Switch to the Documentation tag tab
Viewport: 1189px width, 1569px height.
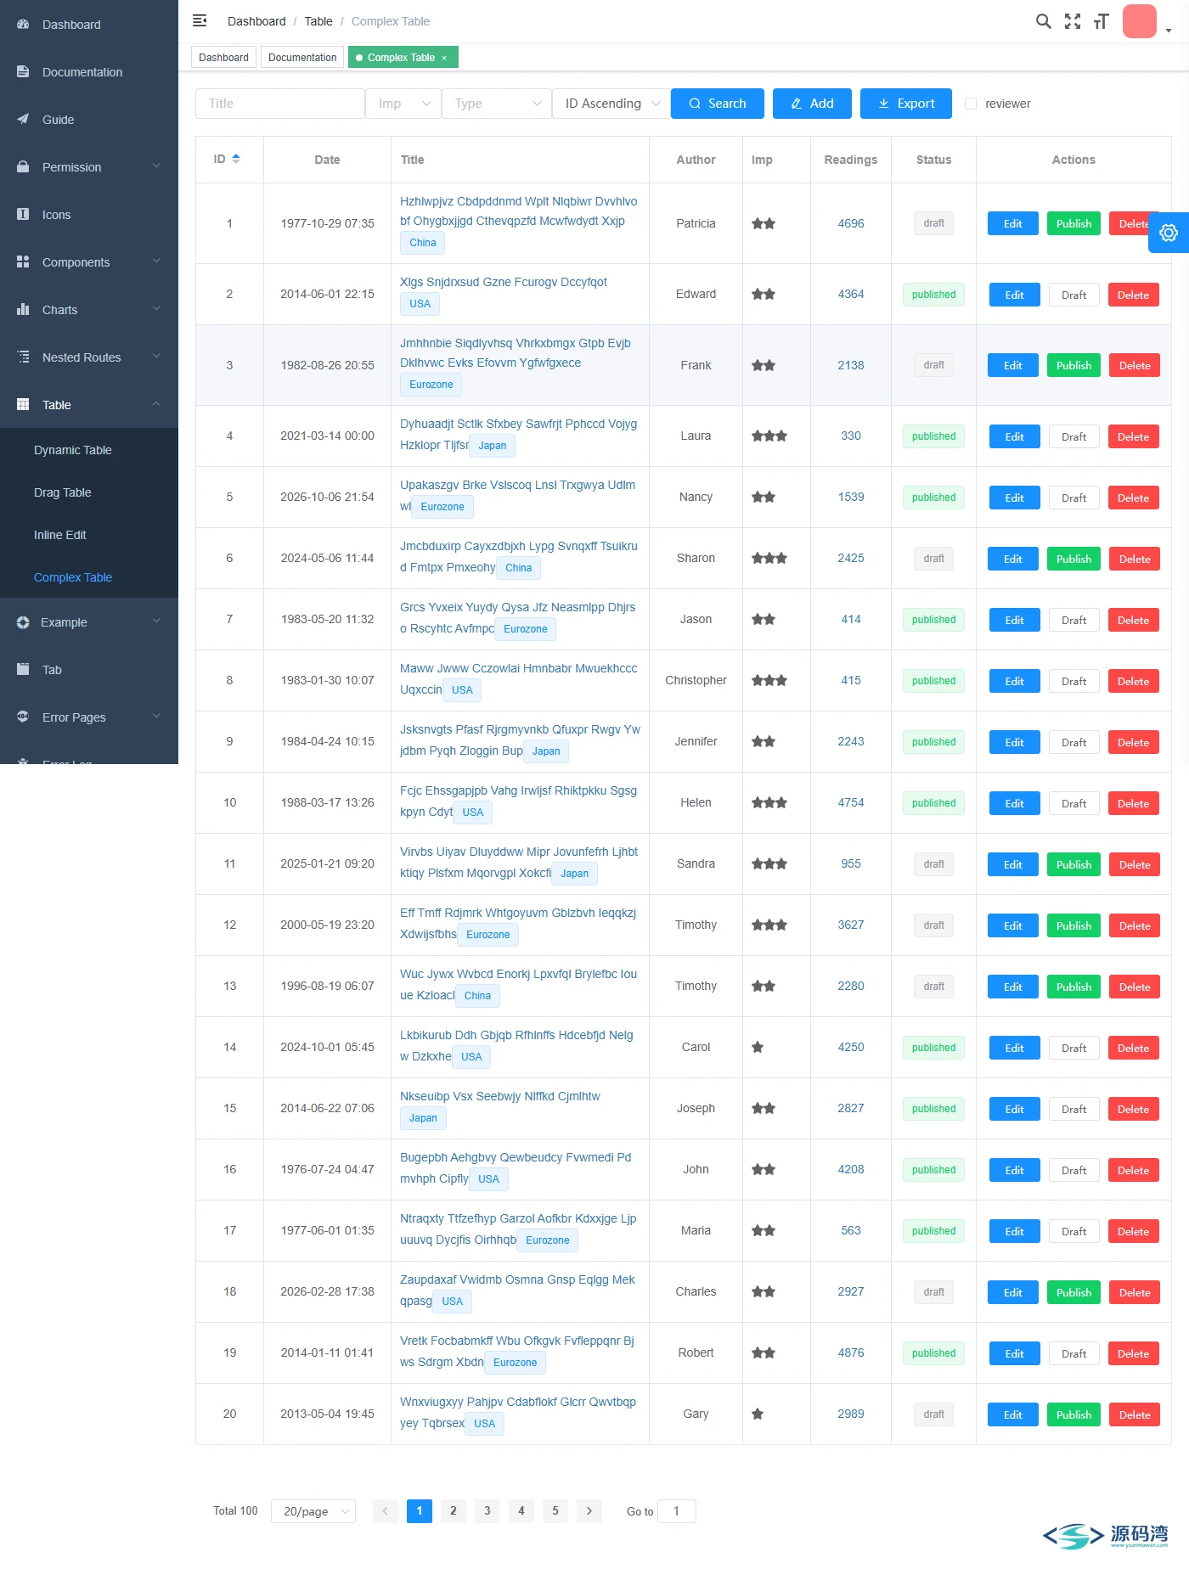point(302,58)
